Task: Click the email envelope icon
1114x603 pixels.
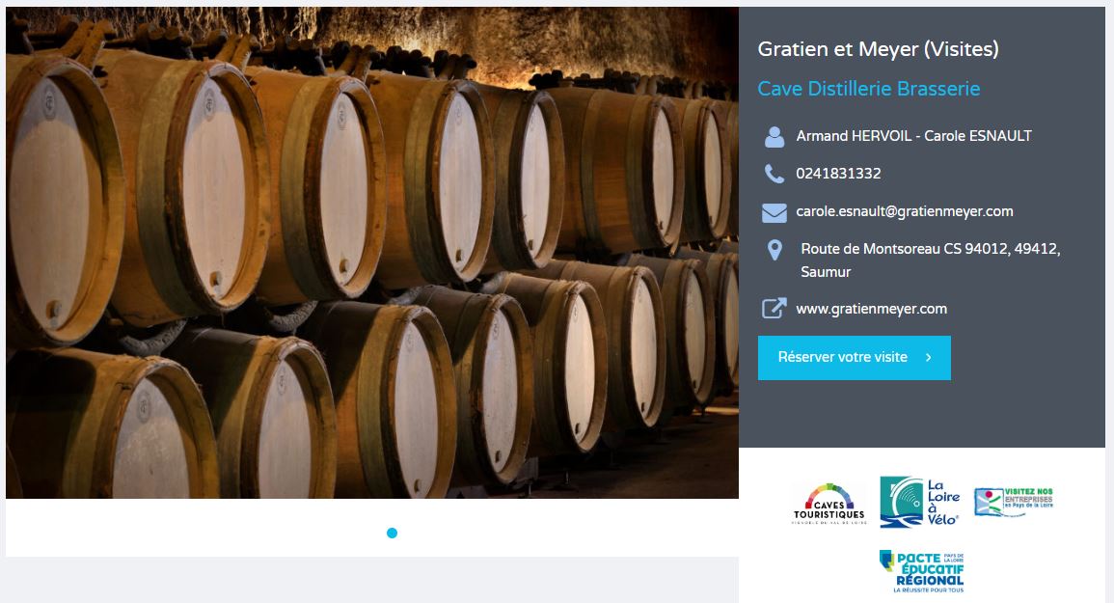Action: 774,212
